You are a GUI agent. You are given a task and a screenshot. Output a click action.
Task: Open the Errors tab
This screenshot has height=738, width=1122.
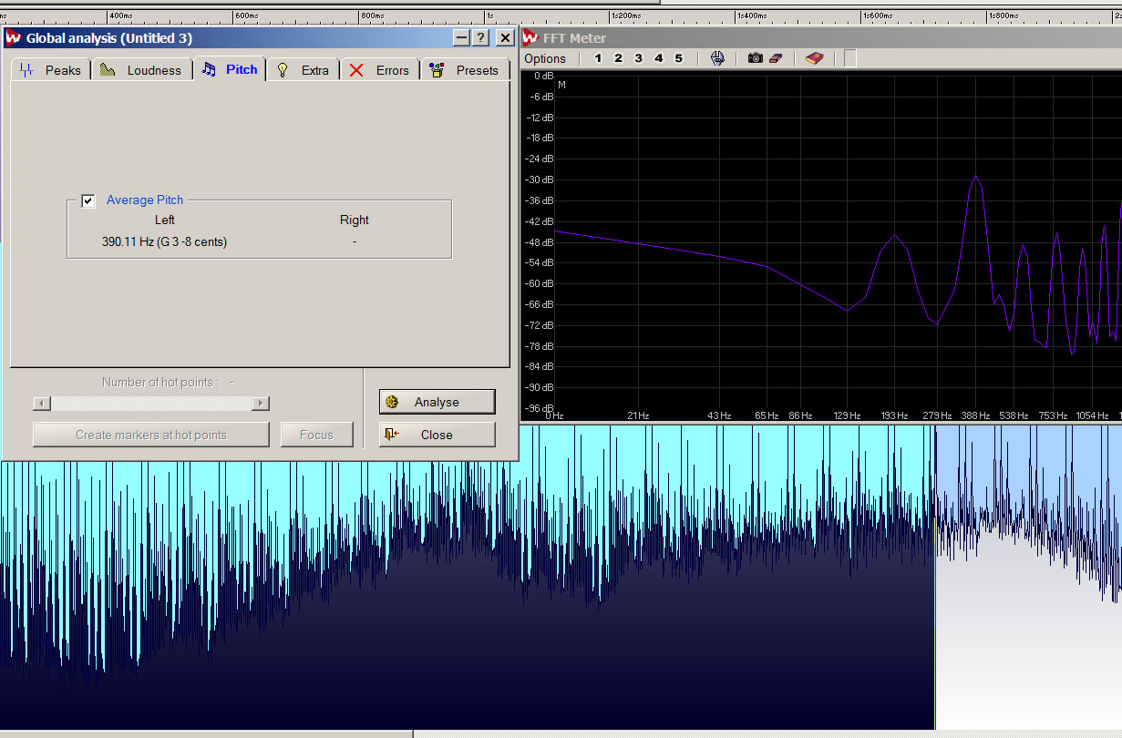380,70
